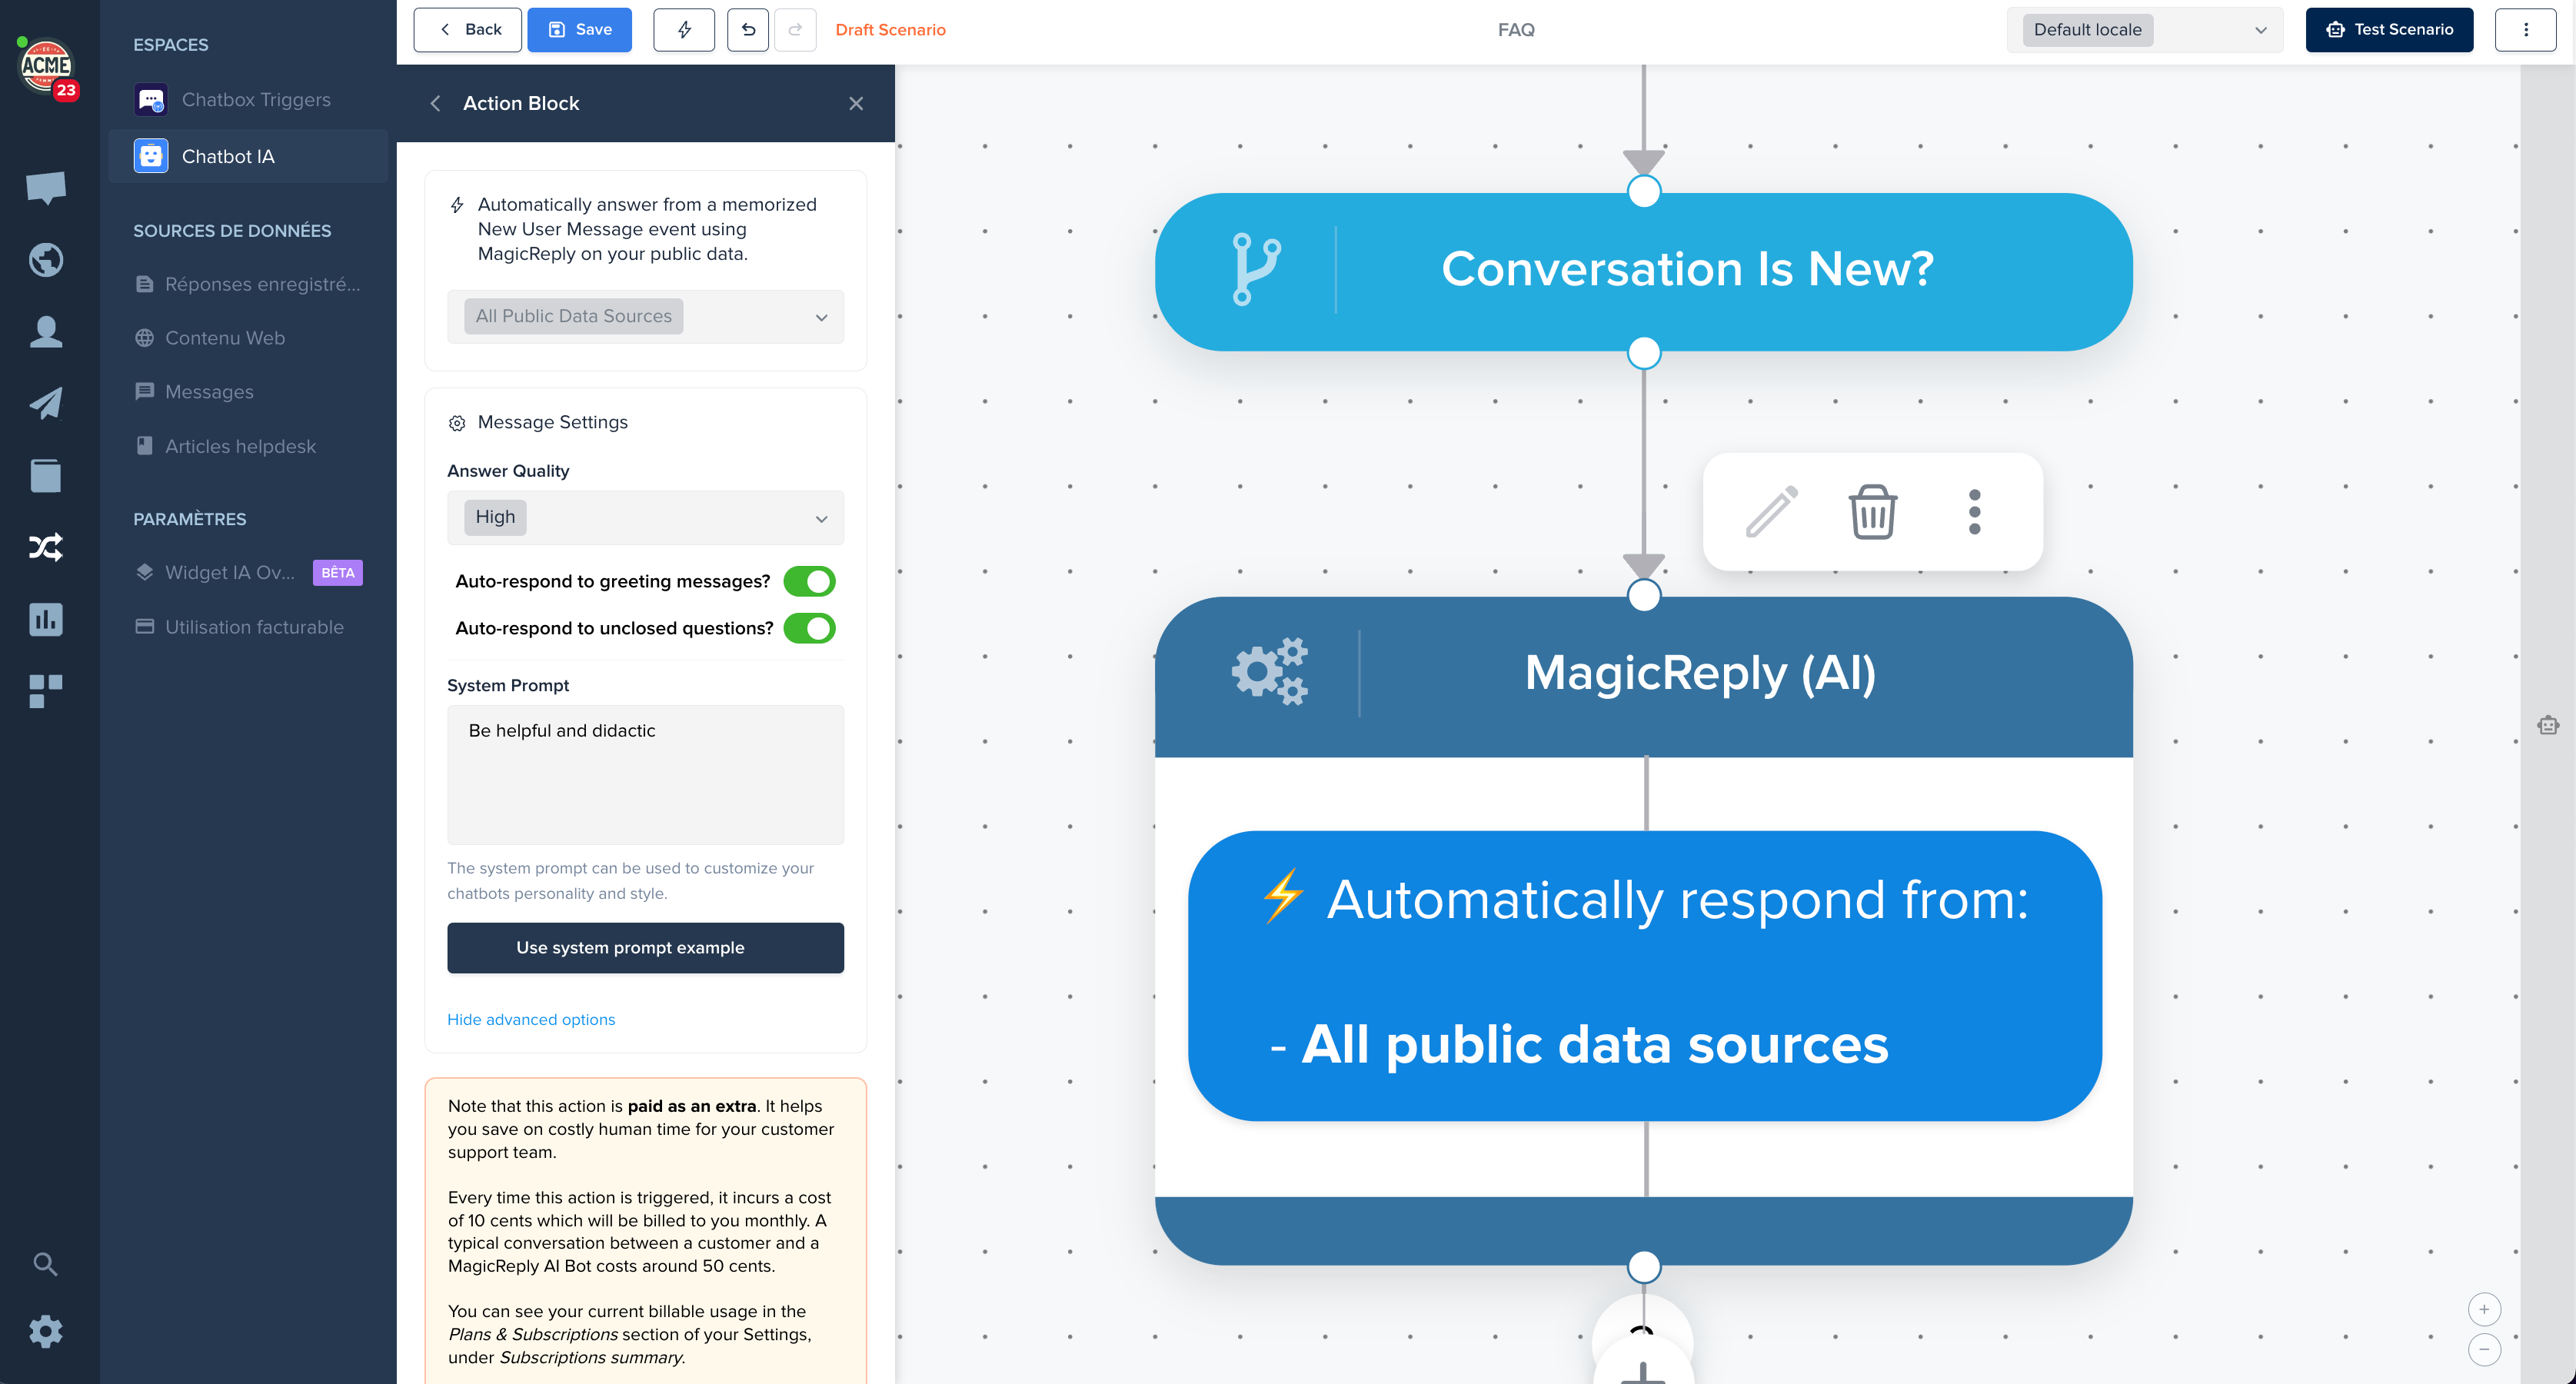Open the helpdesk book icon
Image resolution: width=2576 pixels, height=1384 pixels.
pos(46,475)
